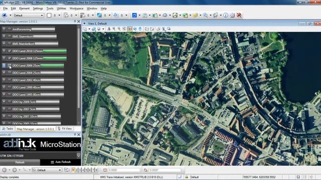Click the View Previous icon in view toolbar
This screenshot has height=180, width=321.
click(x=146, y=29)
